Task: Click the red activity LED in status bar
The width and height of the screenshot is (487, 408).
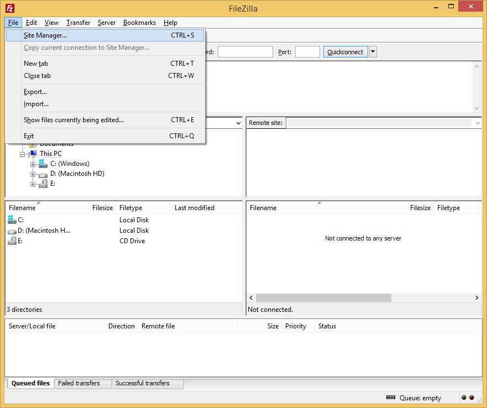Action: tap(472, 397)
